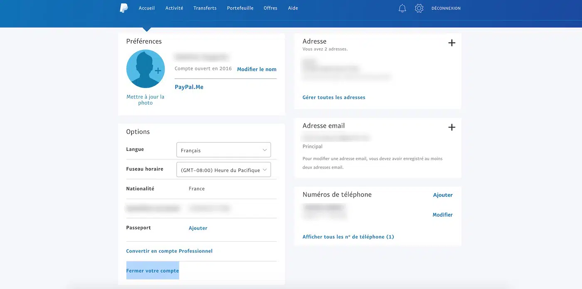This screenshot has width=582, height=289.
Task: Open the Portefeuille menu
Action: point(240,8)
